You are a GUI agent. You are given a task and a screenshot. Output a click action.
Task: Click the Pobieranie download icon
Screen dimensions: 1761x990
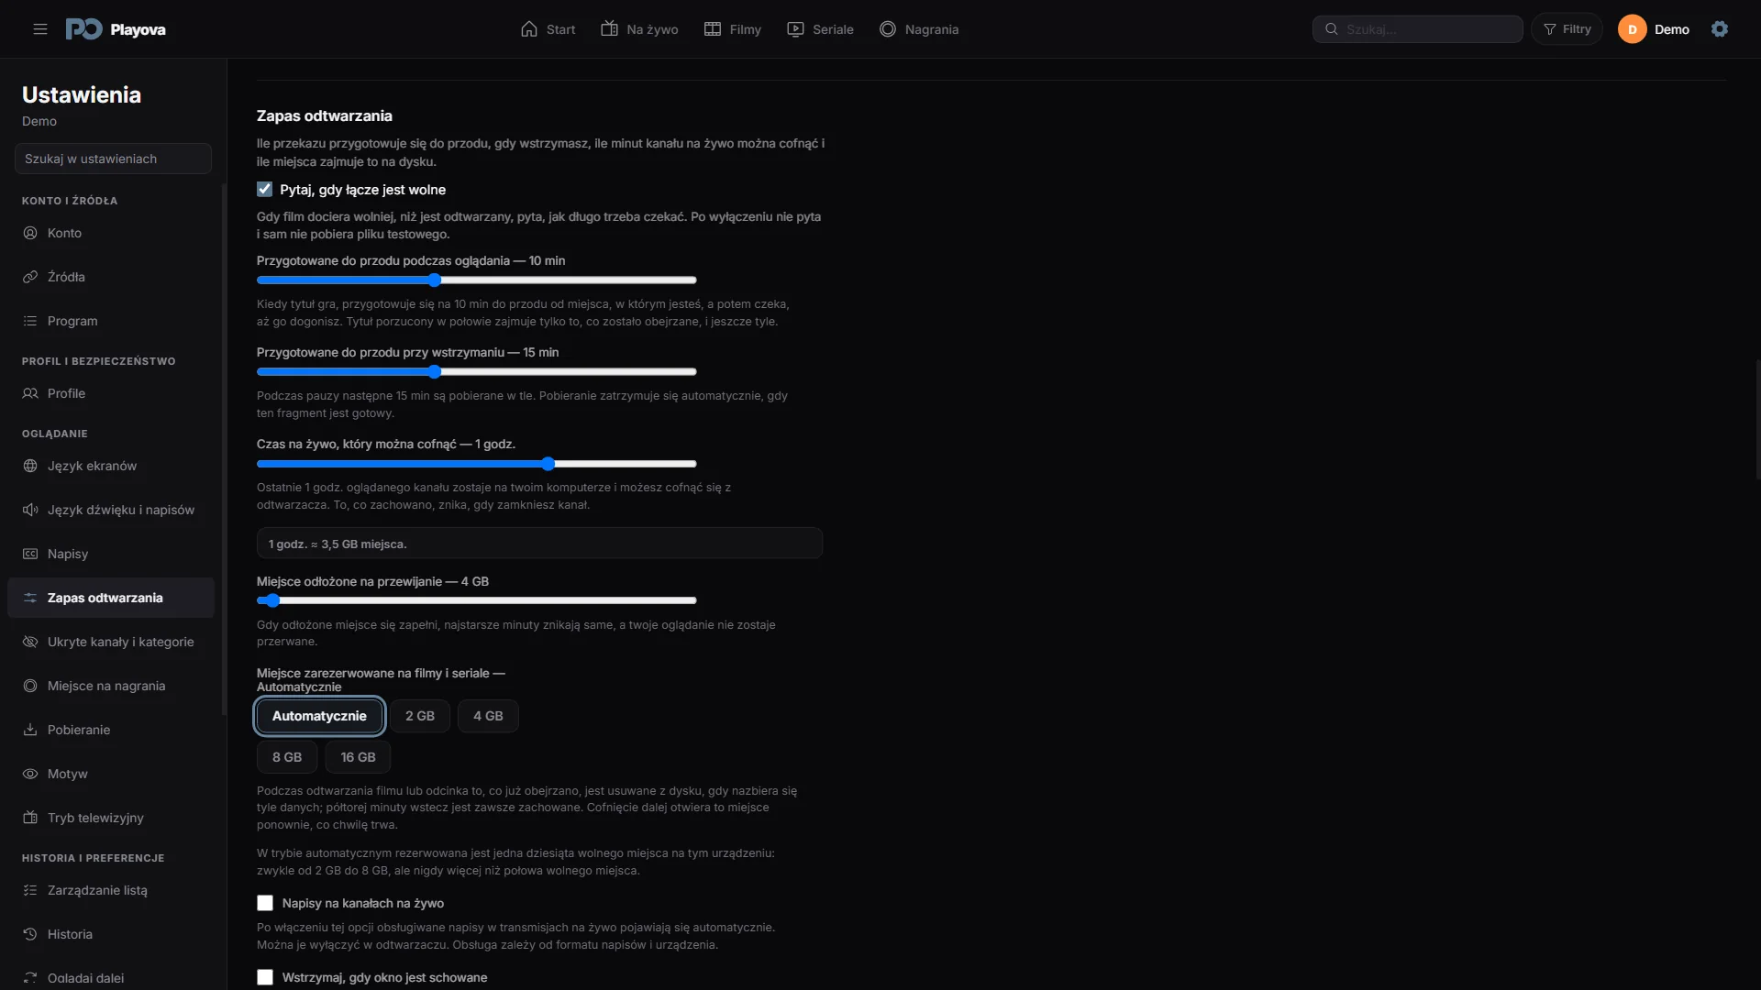30,730
